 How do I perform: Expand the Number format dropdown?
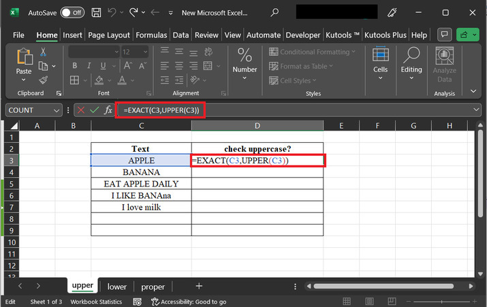point(245,78)
